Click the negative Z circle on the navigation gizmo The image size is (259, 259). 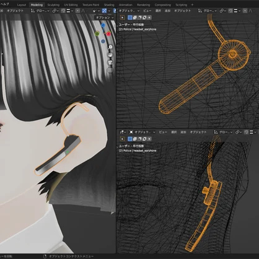tap(103, 42)
